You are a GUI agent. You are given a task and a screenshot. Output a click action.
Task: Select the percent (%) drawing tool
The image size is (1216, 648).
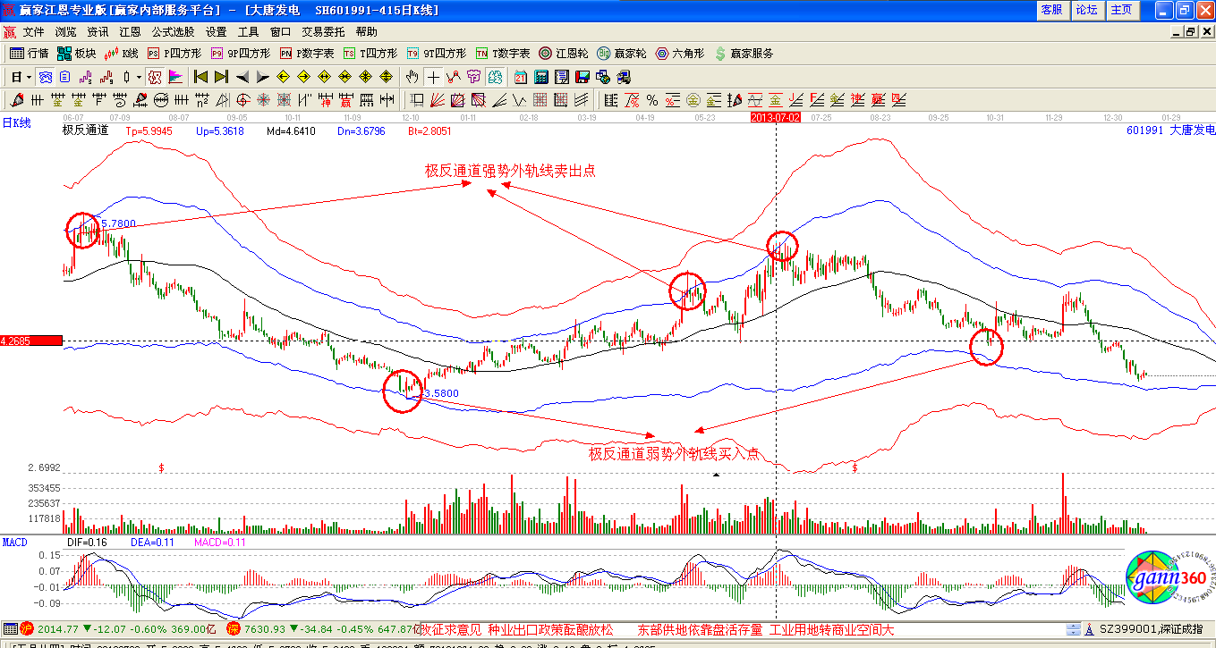(x=652, y=99)
